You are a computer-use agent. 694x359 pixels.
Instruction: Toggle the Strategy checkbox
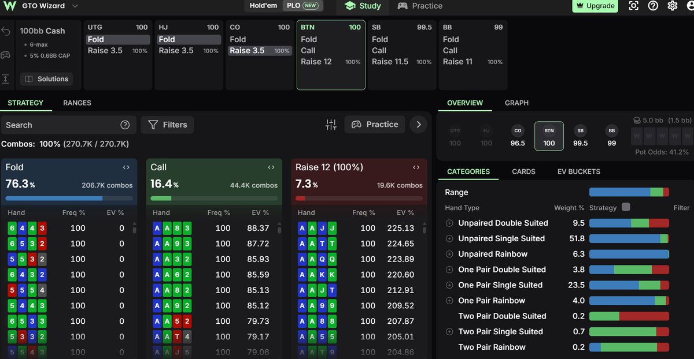(x=626, y=207)
